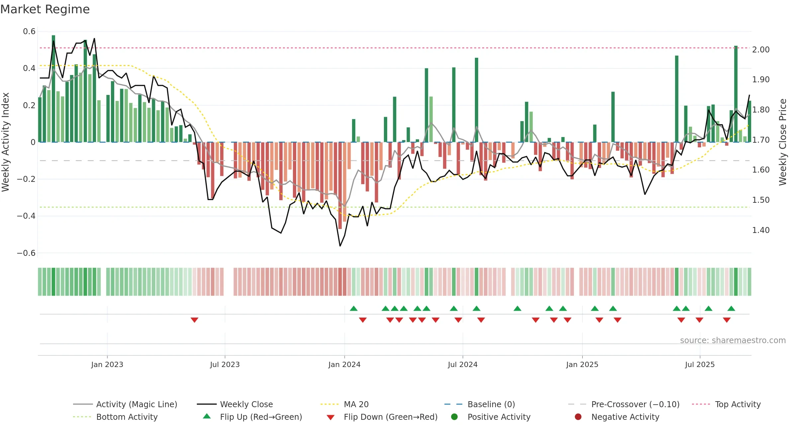Toggle the Weekly Close legend entry
This screenshot has width=797, height=448.
(x=235, y=404)
